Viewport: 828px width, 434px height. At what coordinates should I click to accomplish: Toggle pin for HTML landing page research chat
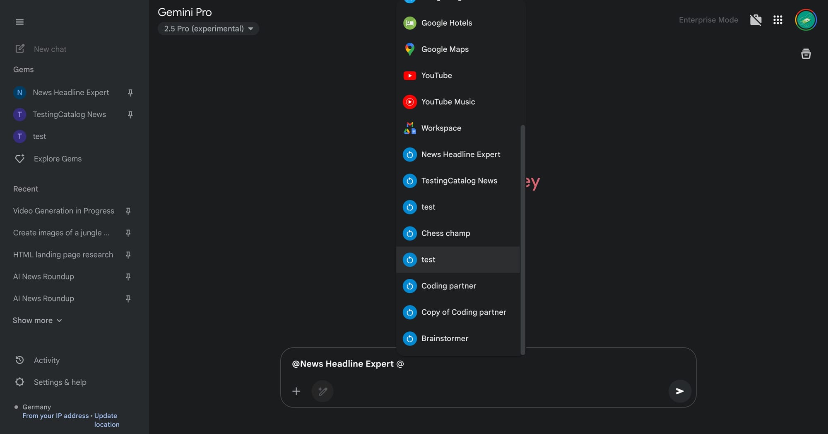(x=128, y=255)
